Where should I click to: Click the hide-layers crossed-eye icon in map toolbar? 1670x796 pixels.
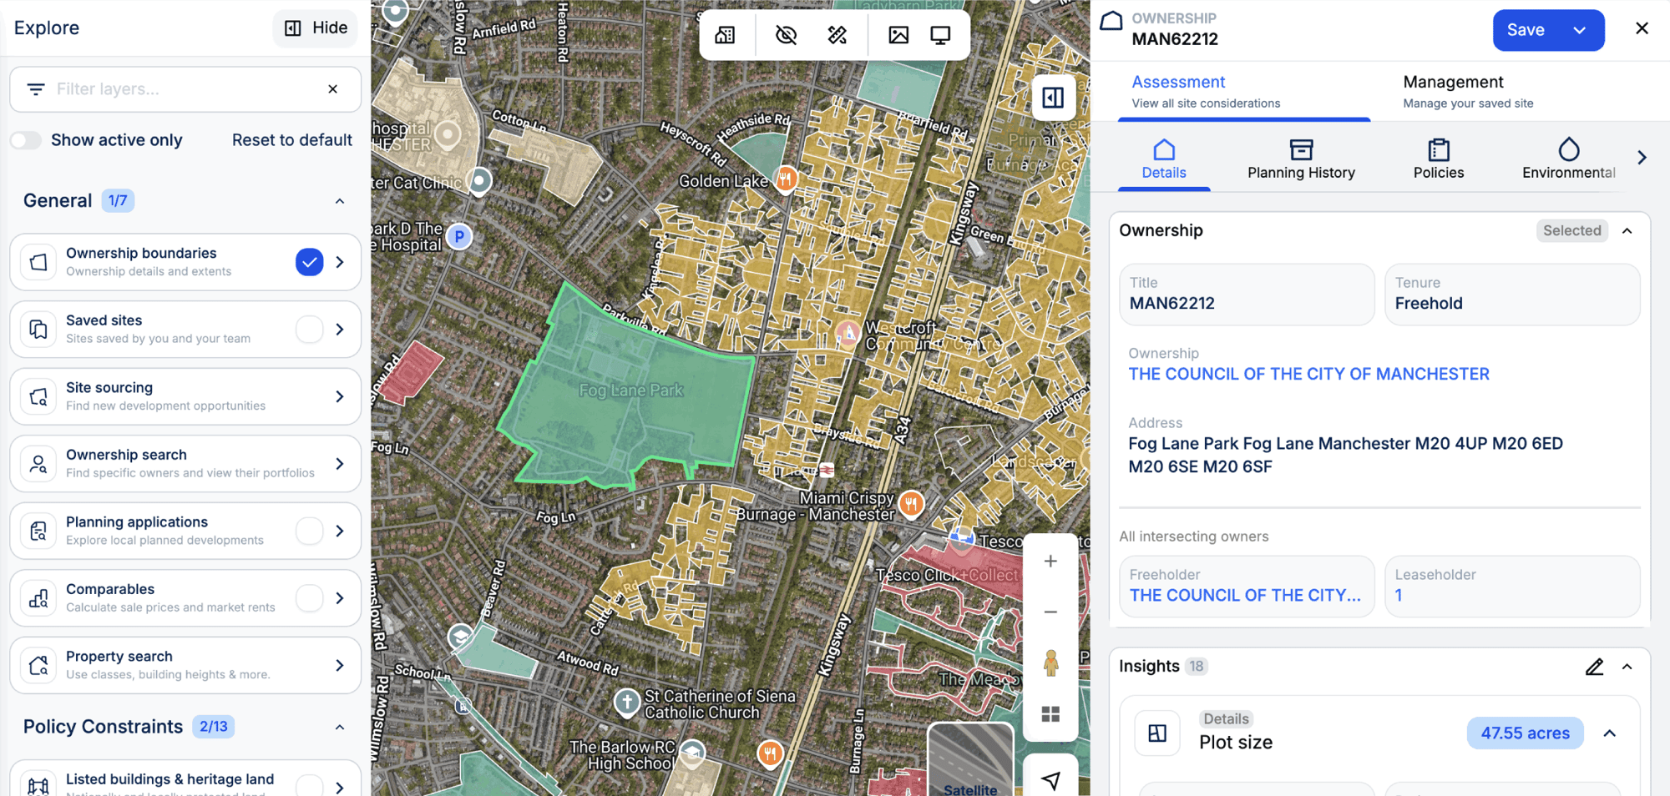(786, 35)
